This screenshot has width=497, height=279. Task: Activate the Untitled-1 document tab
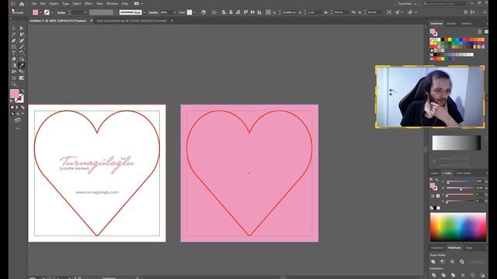click(x=58, y=21)
